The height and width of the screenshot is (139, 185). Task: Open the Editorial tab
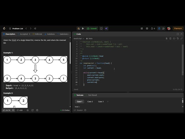pyautogui.click(x=37, y=34)
